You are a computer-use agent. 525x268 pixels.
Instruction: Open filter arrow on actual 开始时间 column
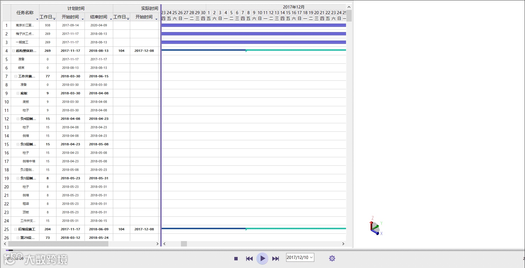click(156, 19)
